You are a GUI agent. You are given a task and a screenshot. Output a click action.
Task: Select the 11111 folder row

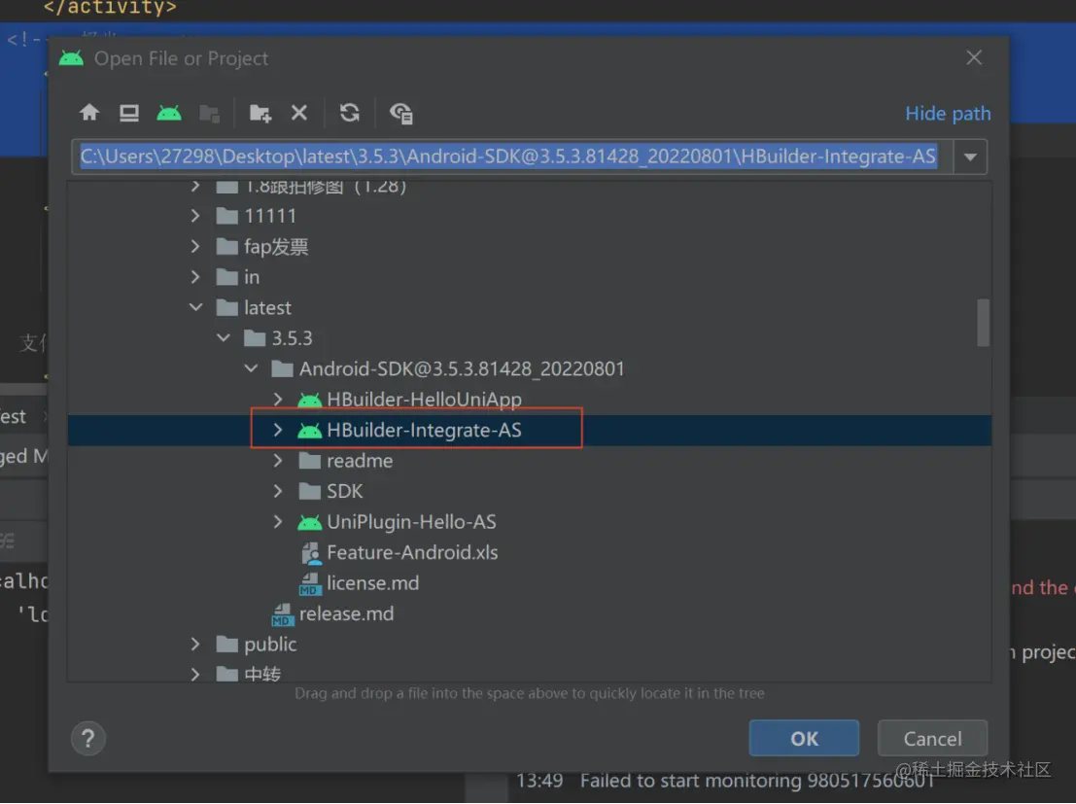tap(529, 216)
